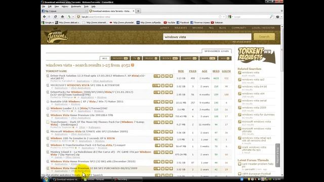Viewport: 324px width, 182px height.
Task: Click in the 'windows vista' site search field
Action: pos(207,37)
